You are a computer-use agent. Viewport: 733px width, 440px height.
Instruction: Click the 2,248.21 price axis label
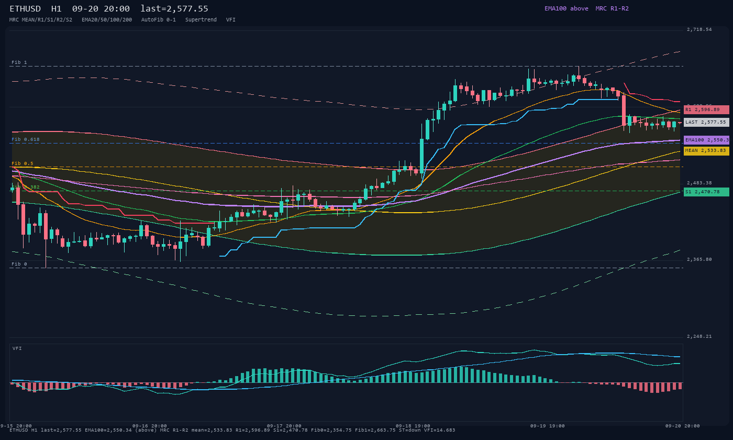coord(699,336)
